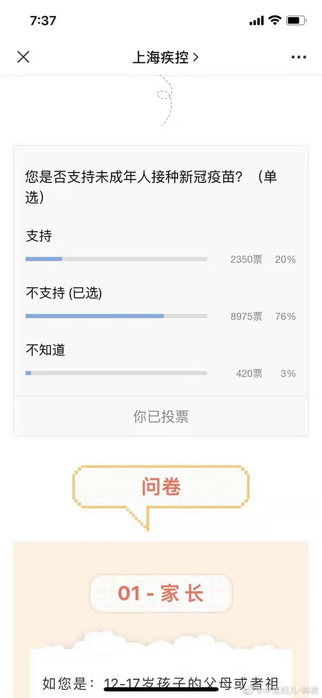Close the article with the X icon
Image resolution: width=322 pixels, height=698 pixels.
coord(23,57)
